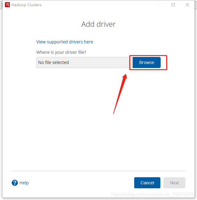Click the Browse button for driver file
197x200 pixels.
(x=147, y=62)
